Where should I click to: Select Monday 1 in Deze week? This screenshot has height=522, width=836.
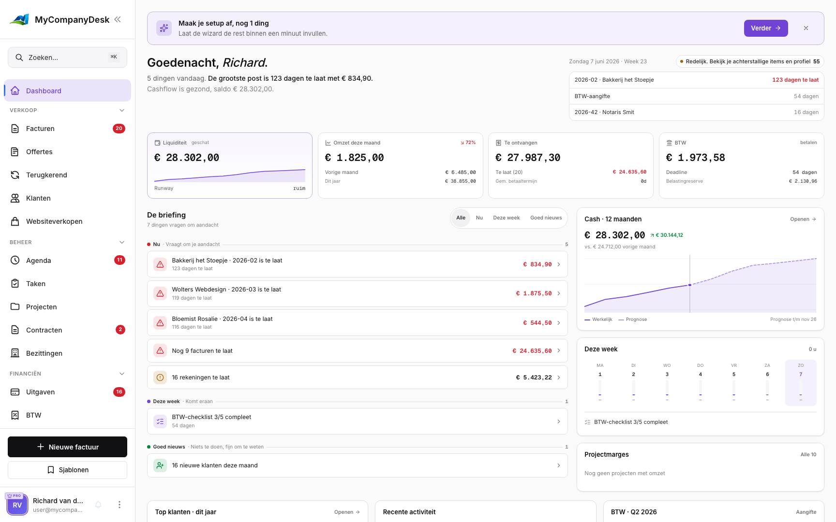[600, 382]
